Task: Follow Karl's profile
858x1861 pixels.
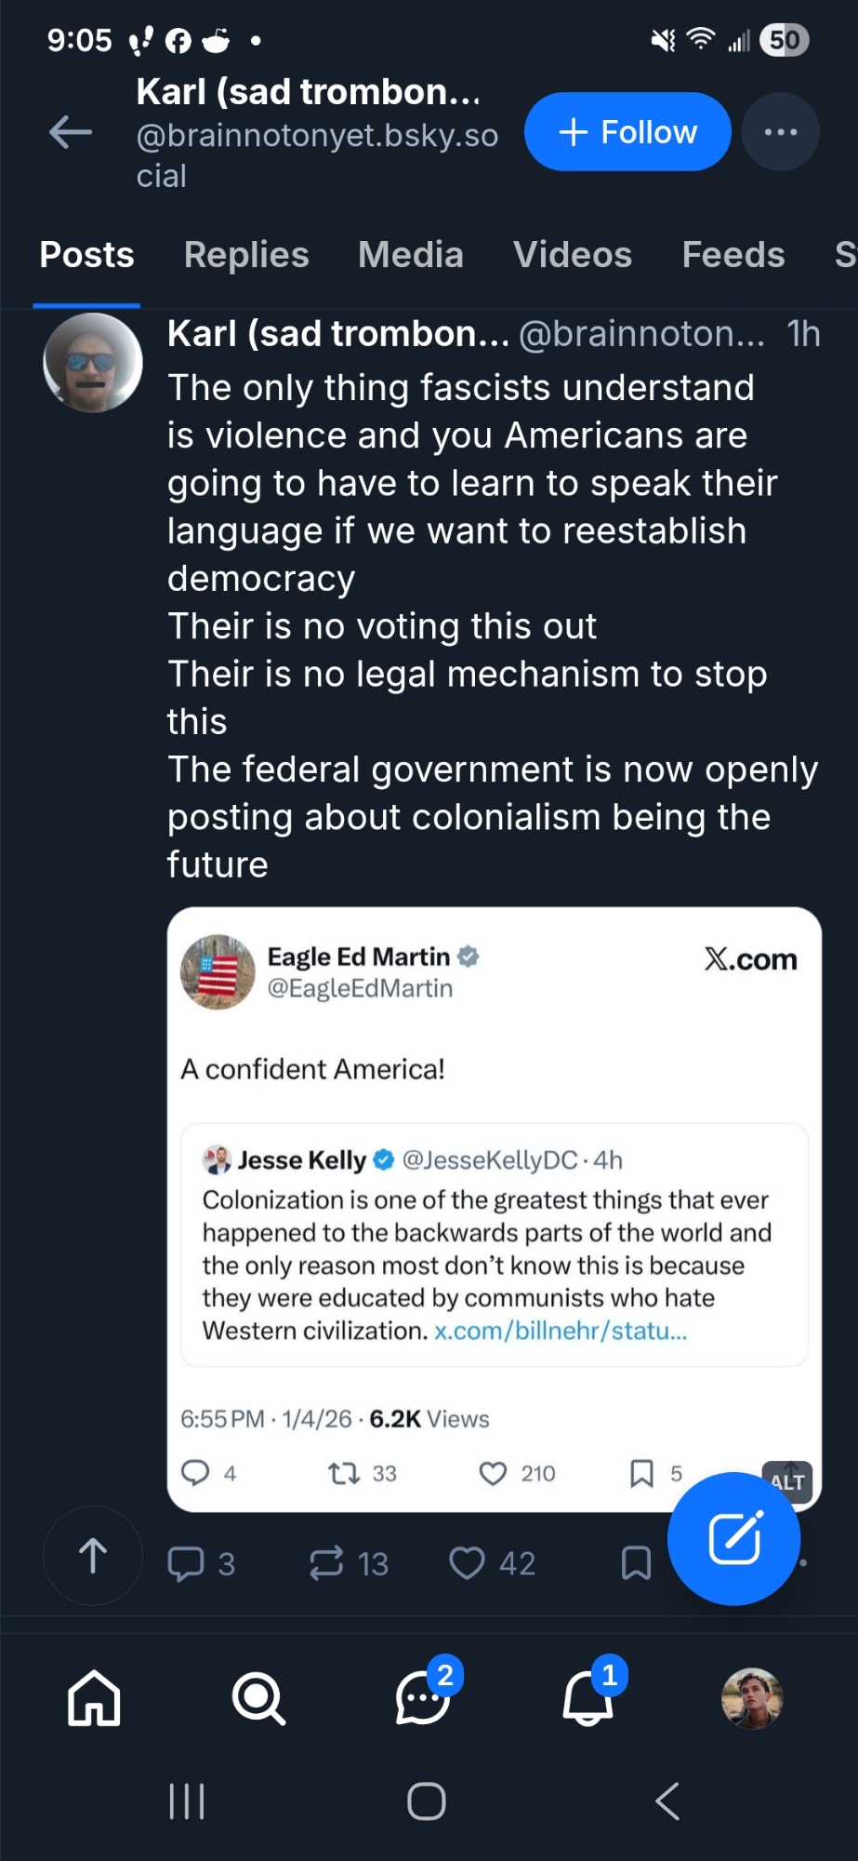Action: [x=627, y=132]
